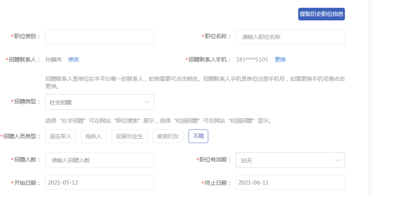Select the 退伍军人 personnel type
404x198 pixels.
(60, 136)
